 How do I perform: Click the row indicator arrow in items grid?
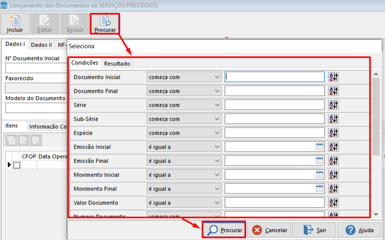coord(9,165)
